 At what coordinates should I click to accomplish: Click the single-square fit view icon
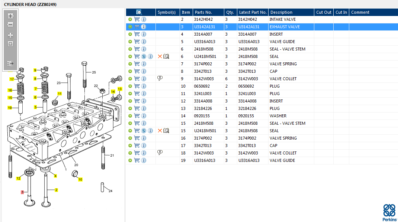coord(10,44)
